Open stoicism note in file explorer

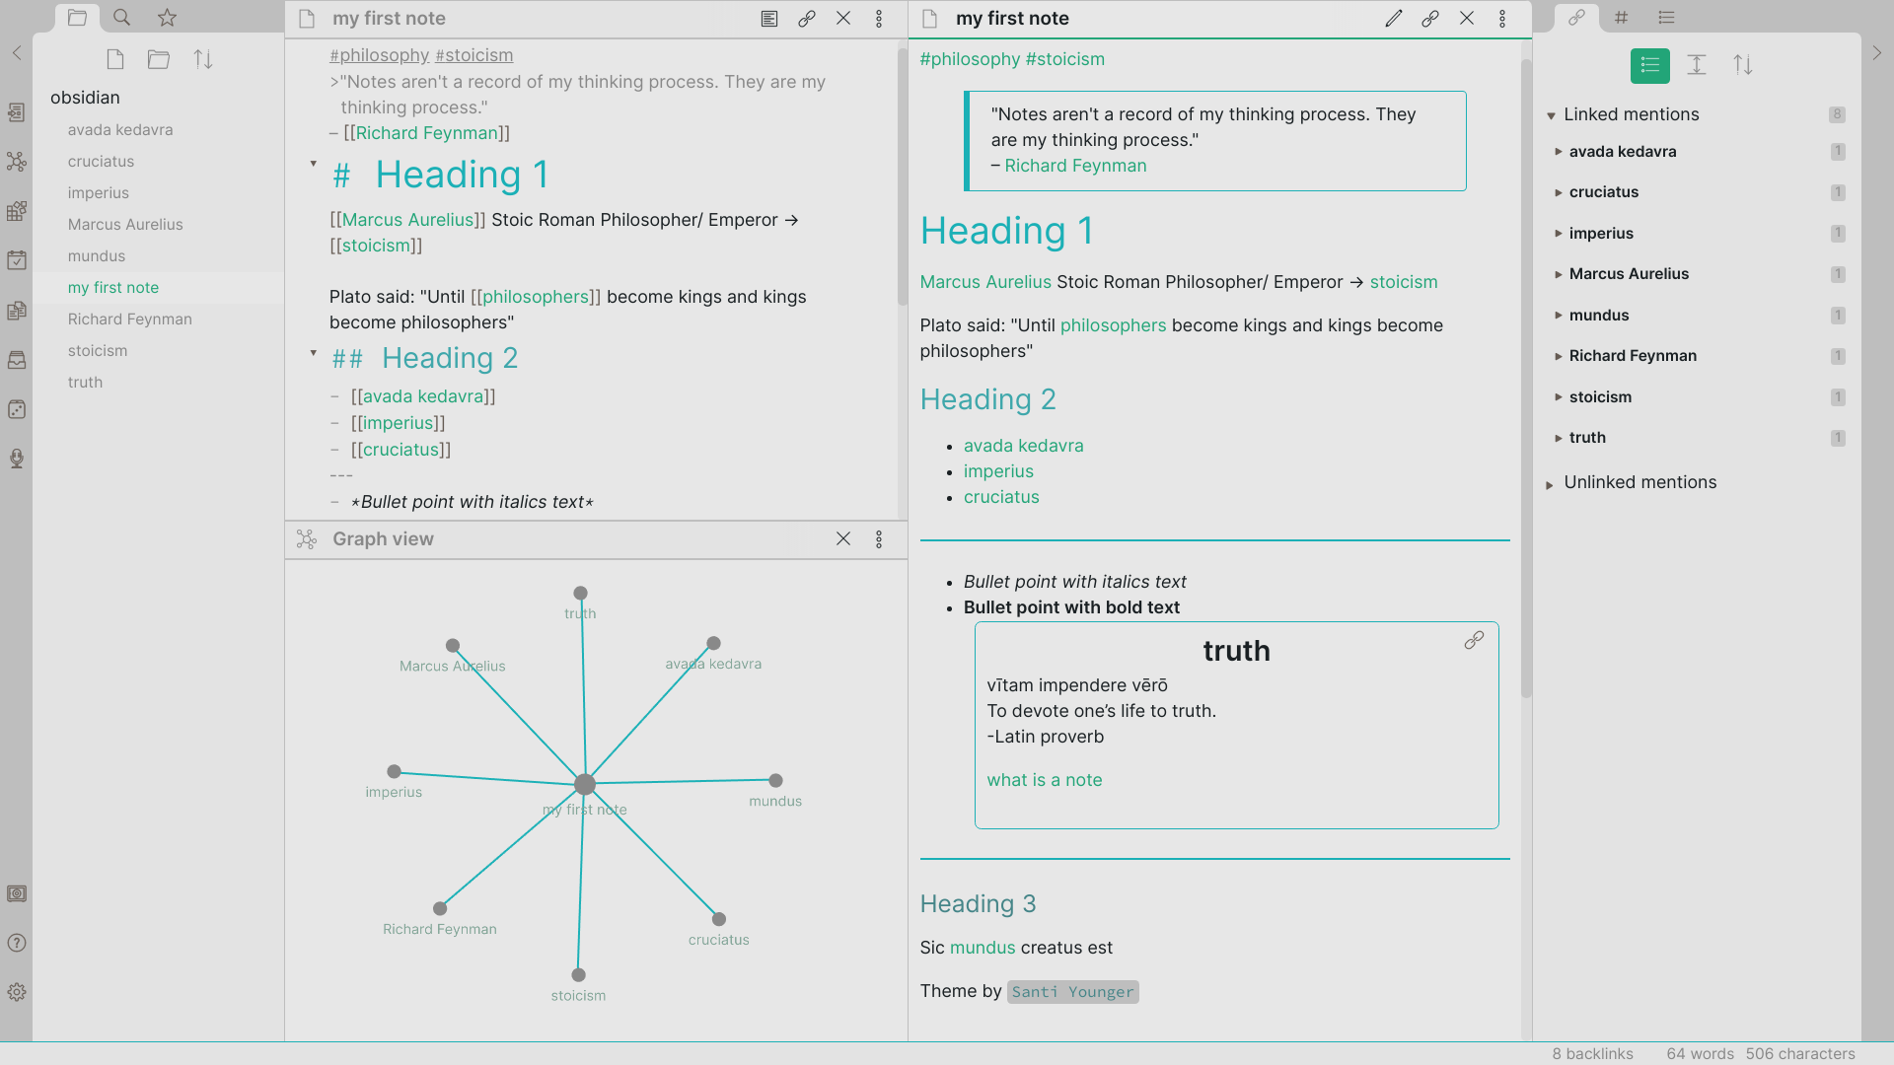coord(98,351)
